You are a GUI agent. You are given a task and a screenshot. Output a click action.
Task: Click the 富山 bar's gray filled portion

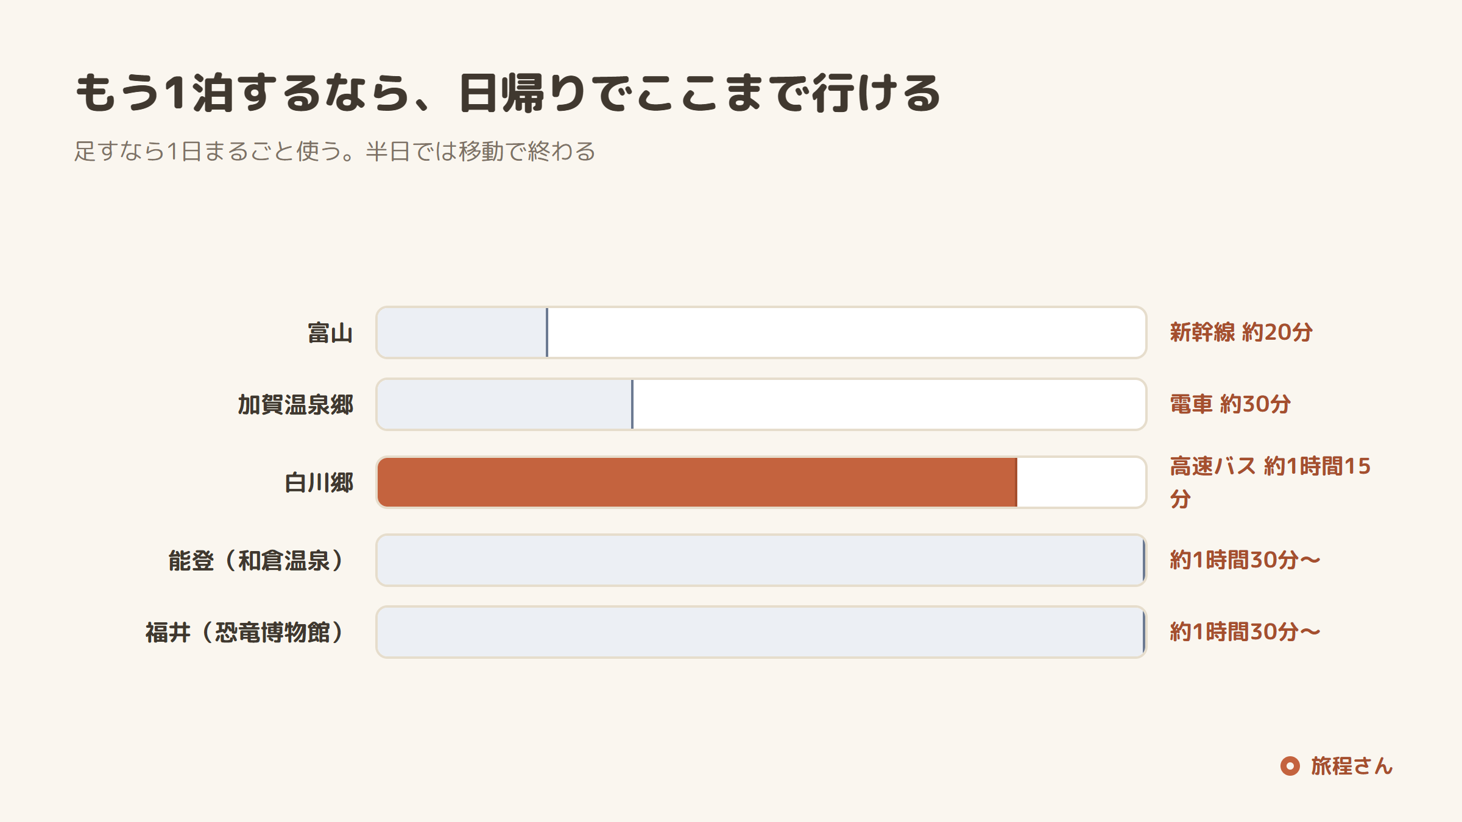tap(462, 332)
